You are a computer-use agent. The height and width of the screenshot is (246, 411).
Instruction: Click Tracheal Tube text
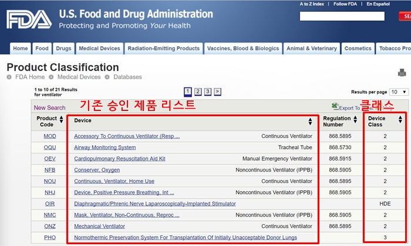click(295, 147)
